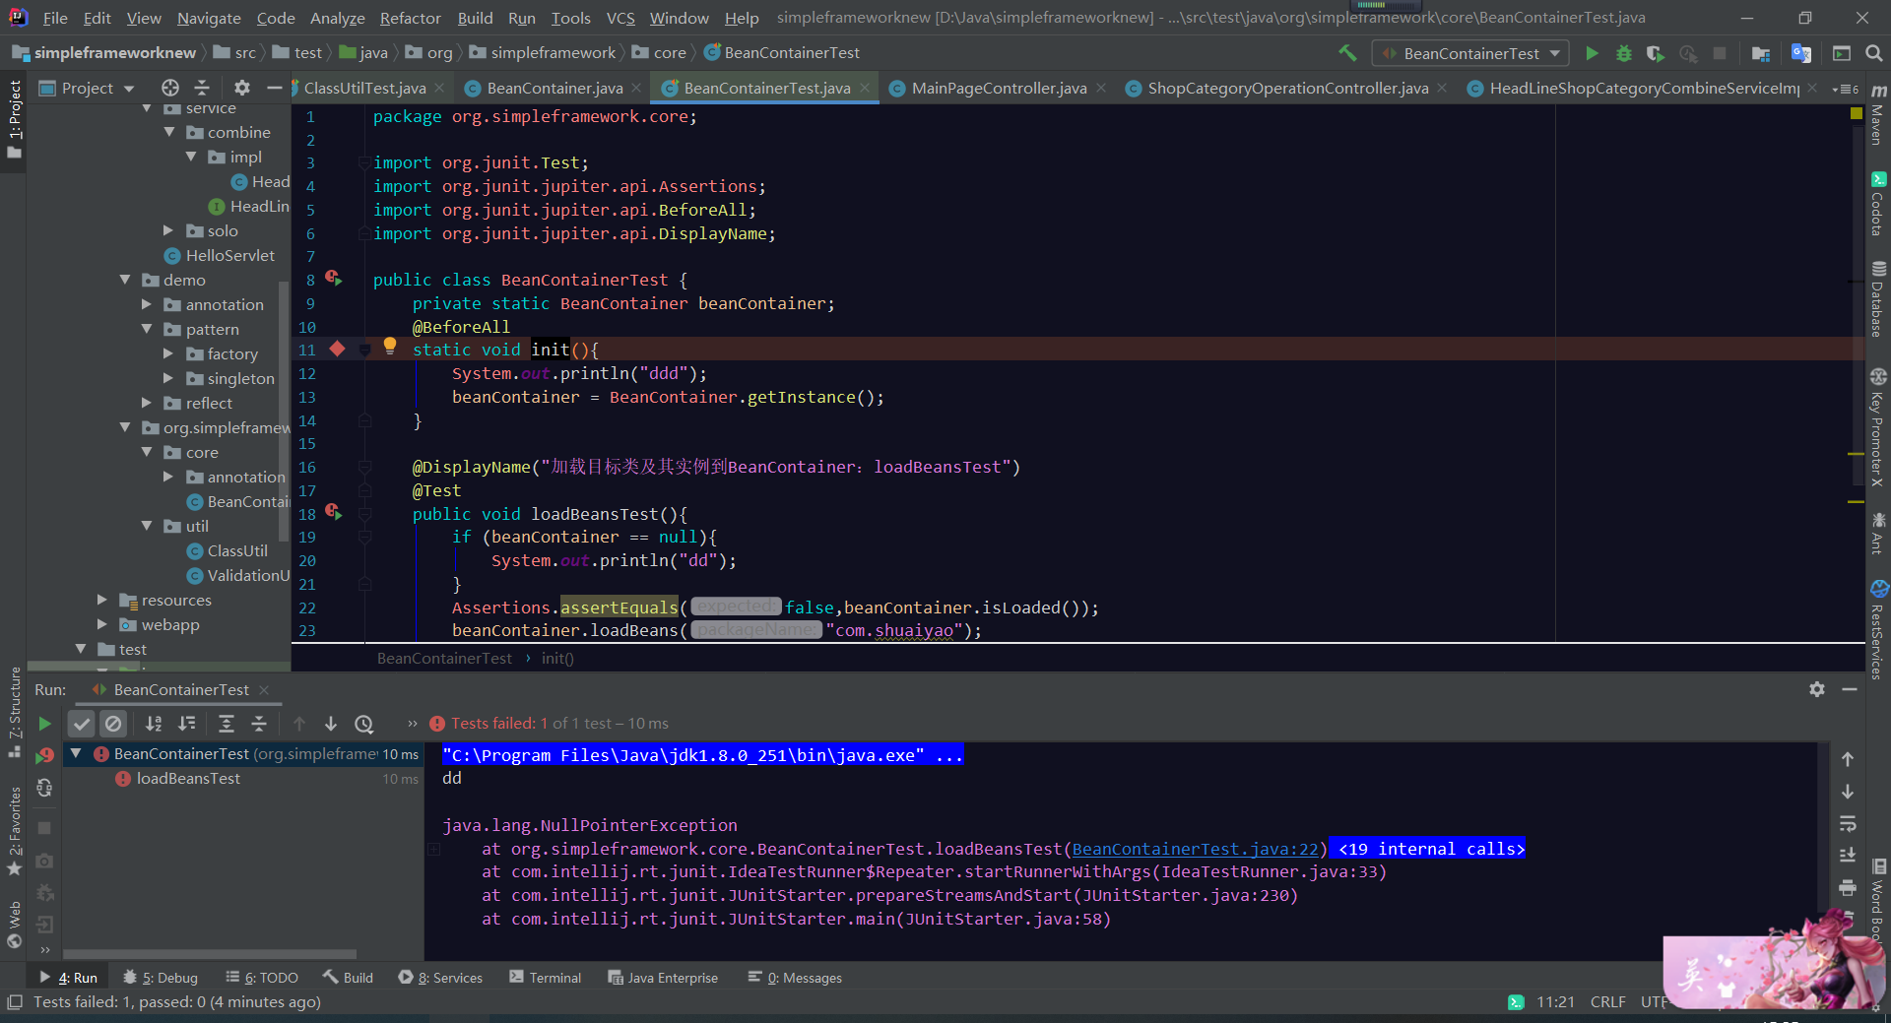Open the Refactor menu
The width and height of the screenshot is (1891, 1023).
coord(411,18)
